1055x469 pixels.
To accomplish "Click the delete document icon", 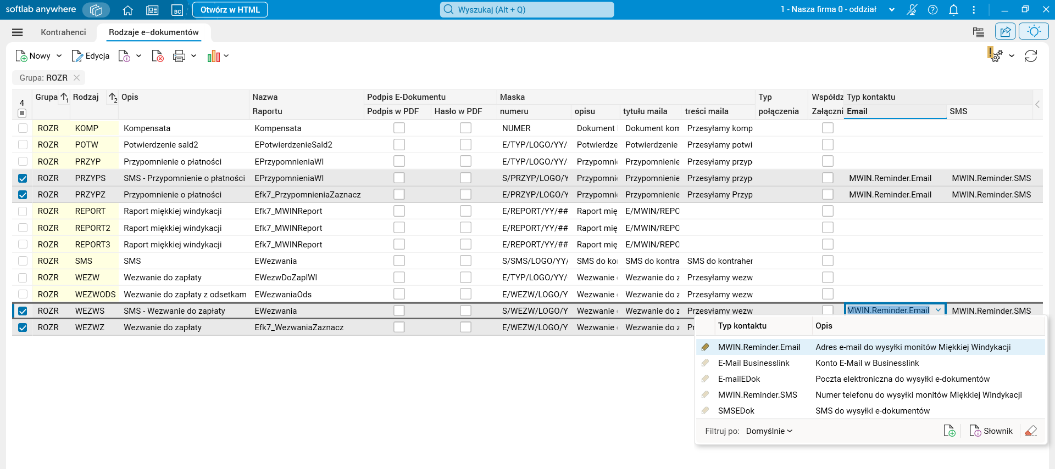I will [x=158, y=56].
